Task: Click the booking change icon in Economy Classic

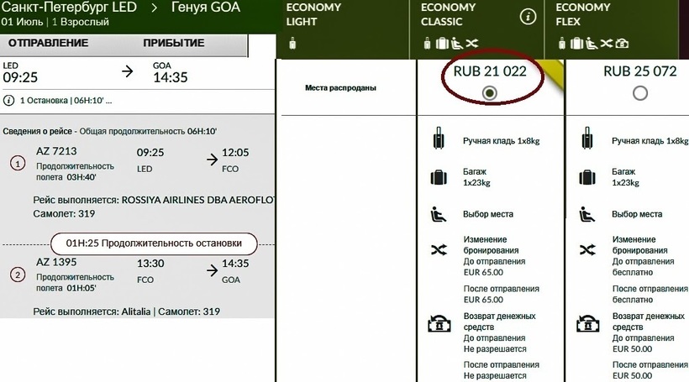Action: (x=437, y=250)
